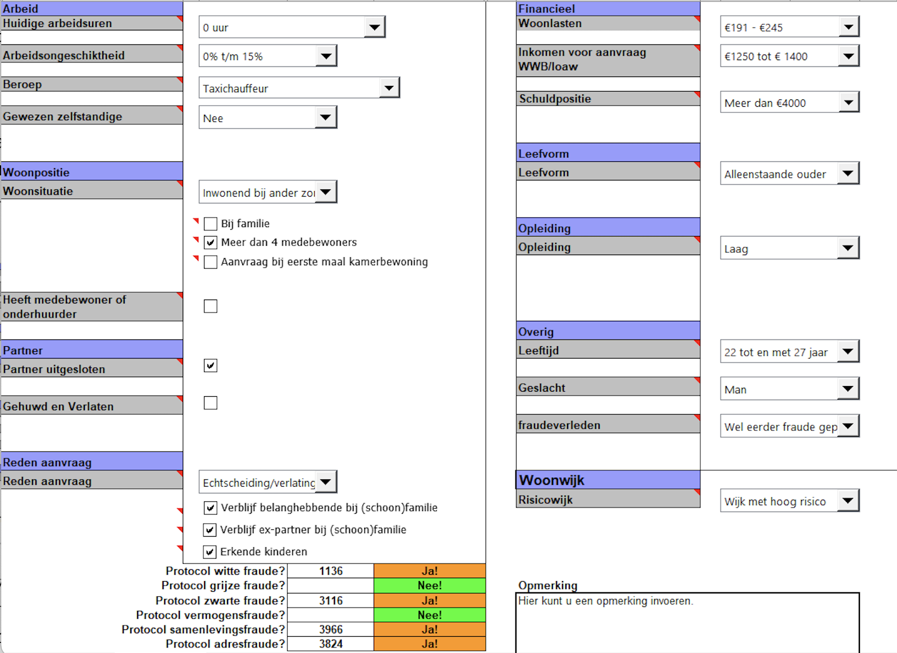Click the Opmerking text box

click(x=687, y=624)
